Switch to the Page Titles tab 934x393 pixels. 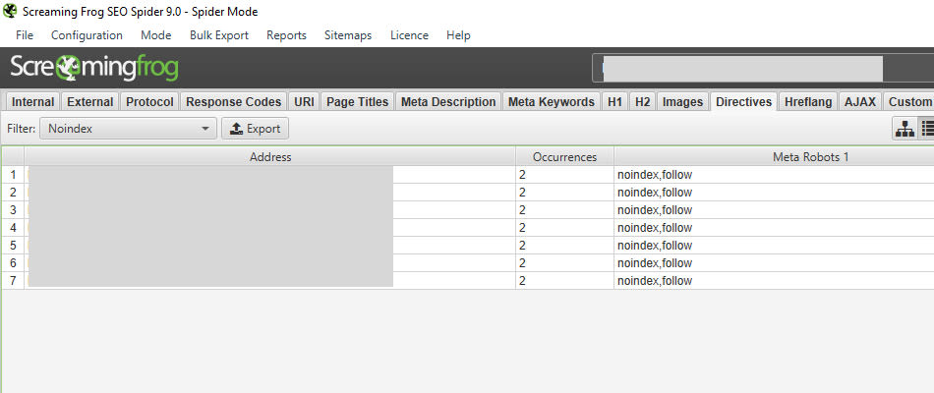(357, 102)
